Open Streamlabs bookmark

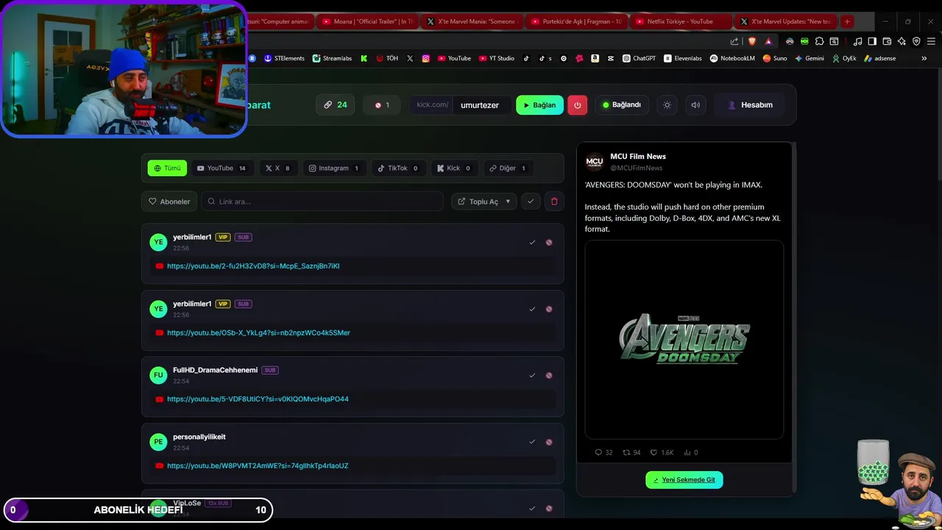point(332,58)
